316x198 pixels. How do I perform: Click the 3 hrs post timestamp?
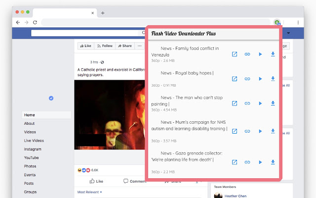(x=94, y=62)
